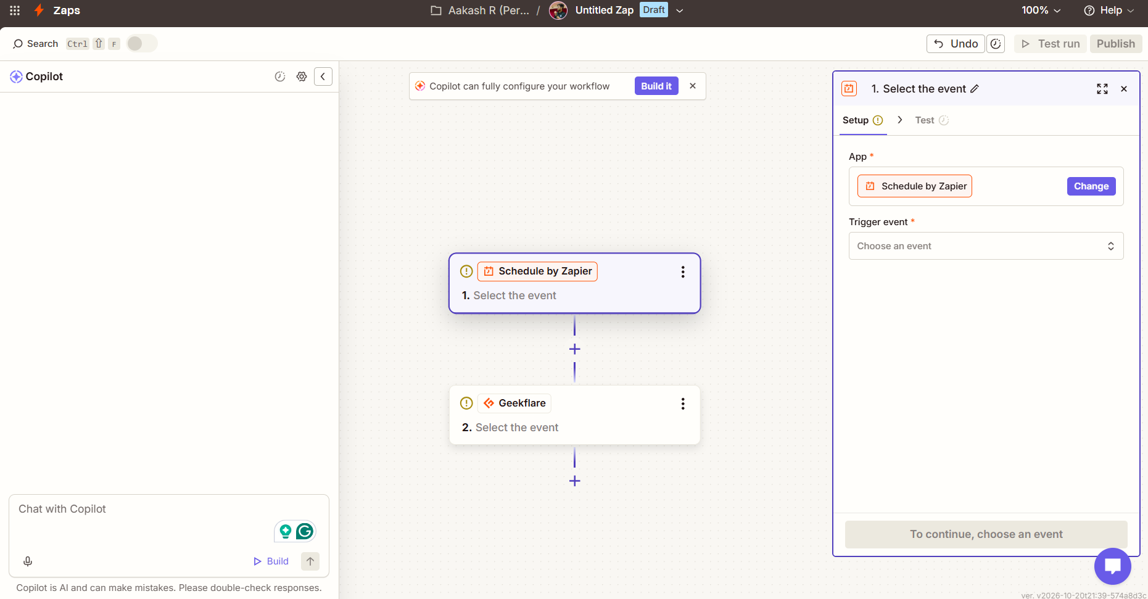Viewport: 1148px width, 599px height.
Task: Expand the step panel to fullscreen
Action: pos(1102,89)
